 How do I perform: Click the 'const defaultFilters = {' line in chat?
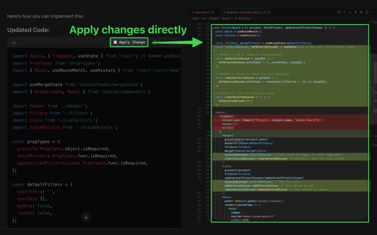42,184
